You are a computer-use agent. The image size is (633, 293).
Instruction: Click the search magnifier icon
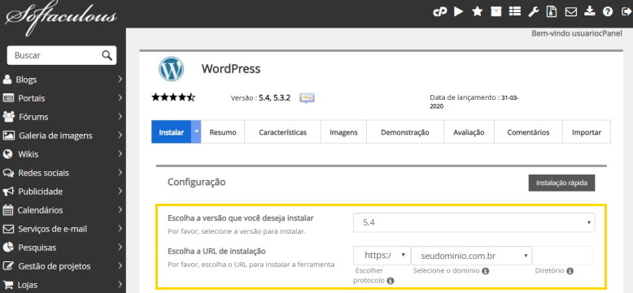pyautogui.click(x=107, y=55)
